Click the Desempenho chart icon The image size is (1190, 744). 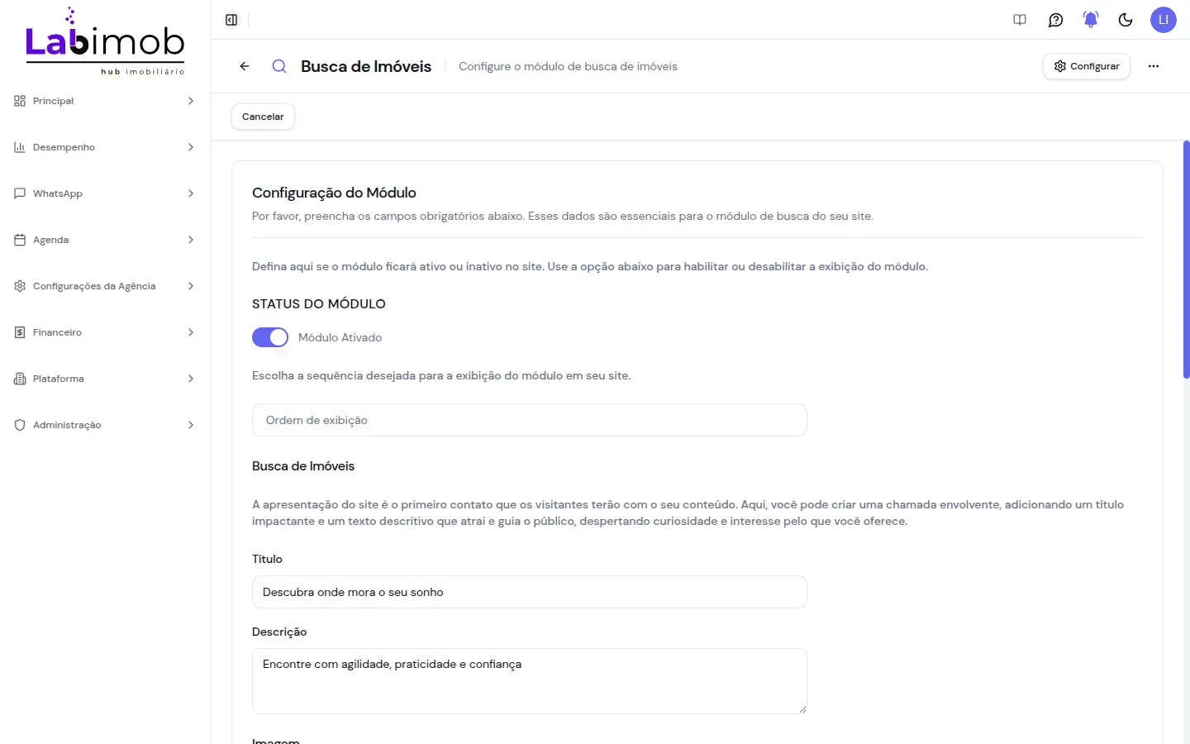(x=20, y=147)
